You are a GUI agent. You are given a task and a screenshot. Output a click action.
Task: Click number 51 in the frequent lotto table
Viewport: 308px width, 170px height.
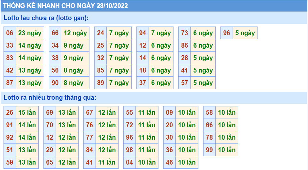click(x=10, y=150)
